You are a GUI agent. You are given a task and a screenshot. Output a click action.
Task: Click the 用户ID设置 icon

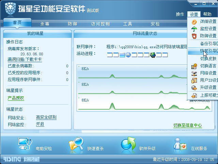tap(194, 81)
